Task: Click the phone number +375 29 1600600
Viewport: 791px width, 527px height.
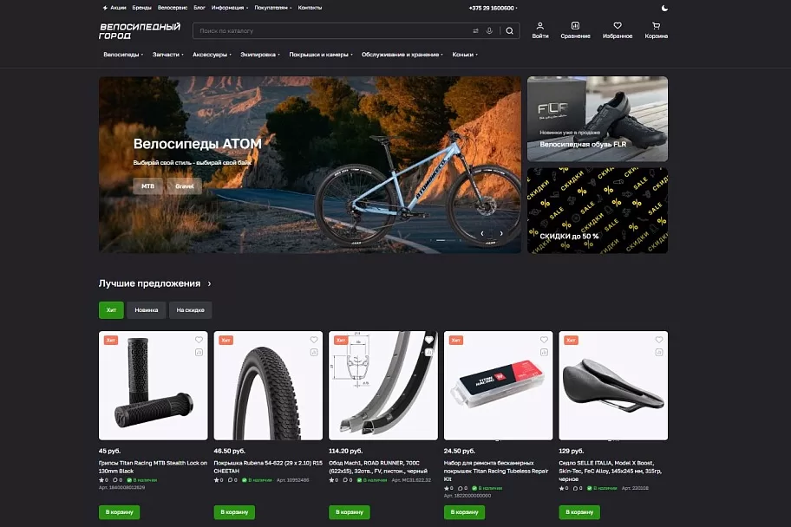Action: (492, 8)
